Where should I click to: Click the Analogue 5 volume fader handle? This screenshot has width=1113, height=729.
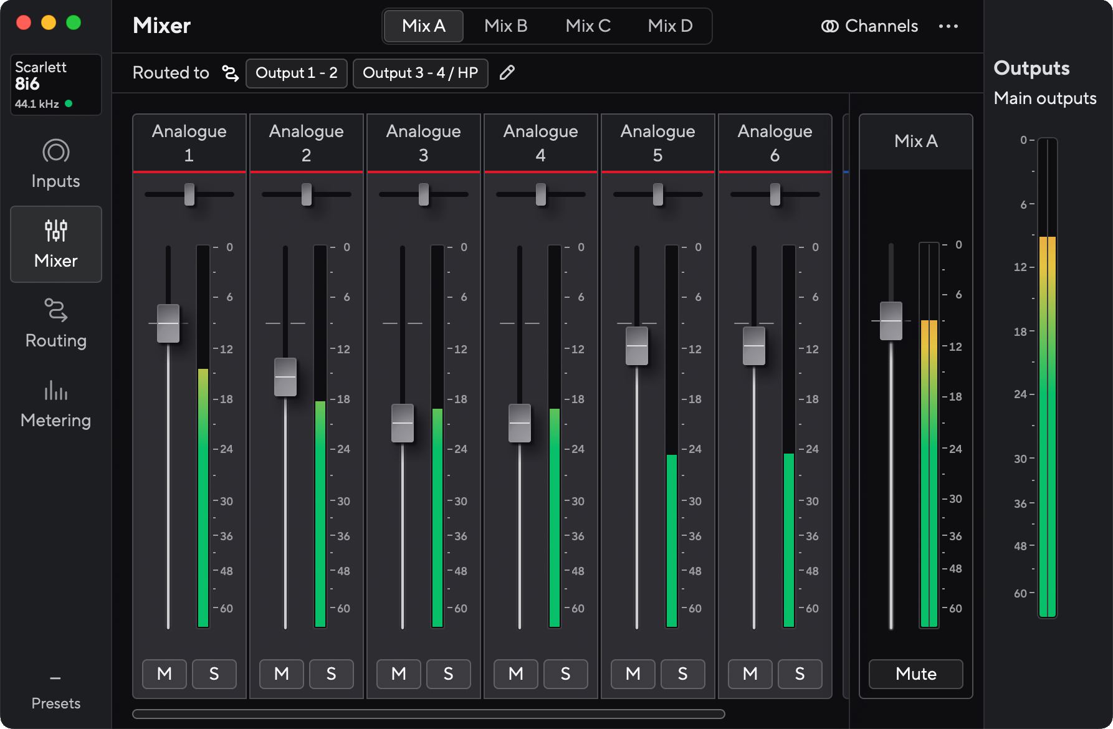click(637, 346)
